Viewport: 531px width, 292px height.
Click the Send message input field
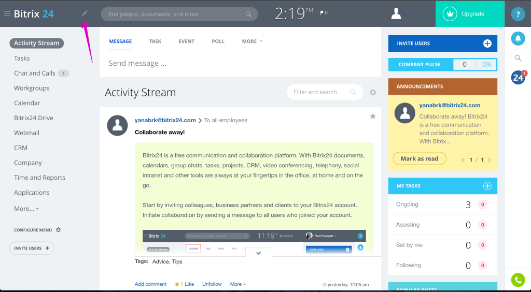pyautogui.click(x=240, y=63)
